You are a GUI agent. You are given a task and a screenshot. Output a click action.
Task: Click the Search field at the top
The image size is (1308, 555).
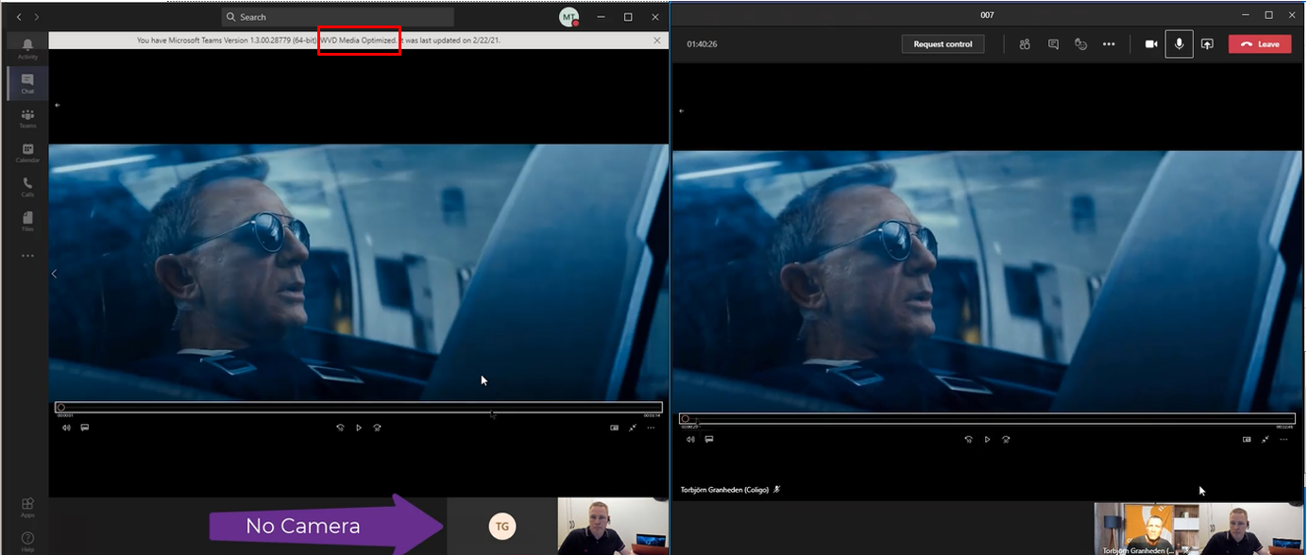(336, 16)
